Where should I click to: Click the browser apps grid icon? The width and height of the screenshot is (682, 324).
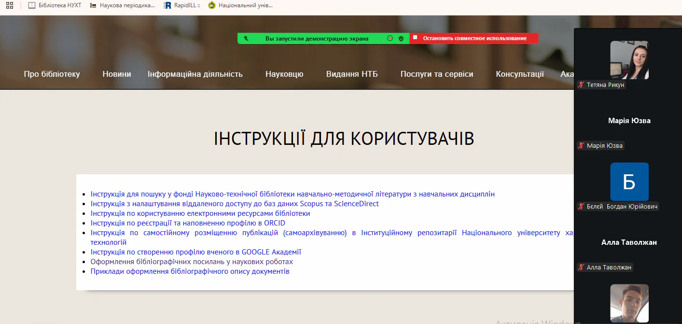[x=10, y=5]
